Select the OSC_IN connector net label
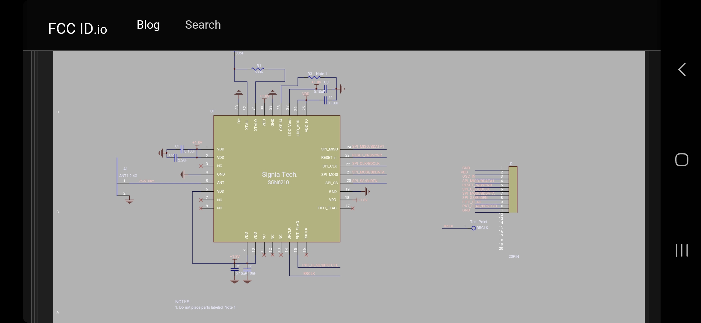 click(x=469, y=176)
